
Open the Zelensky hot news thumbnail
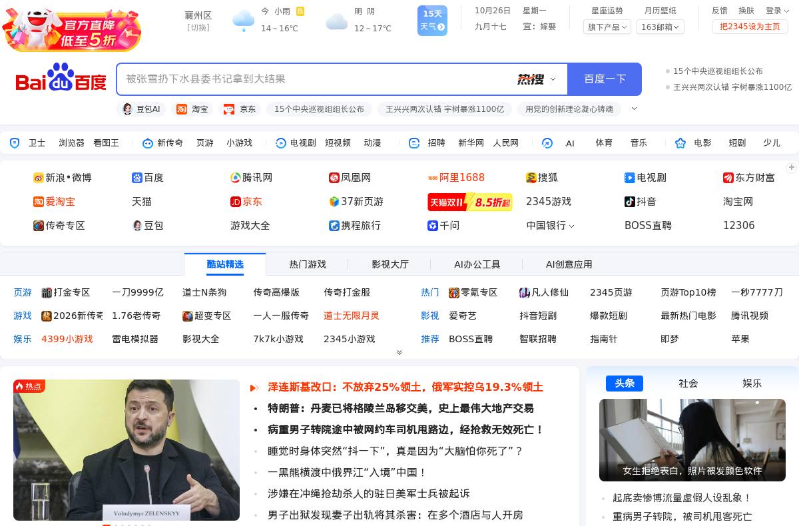[127, 450]
